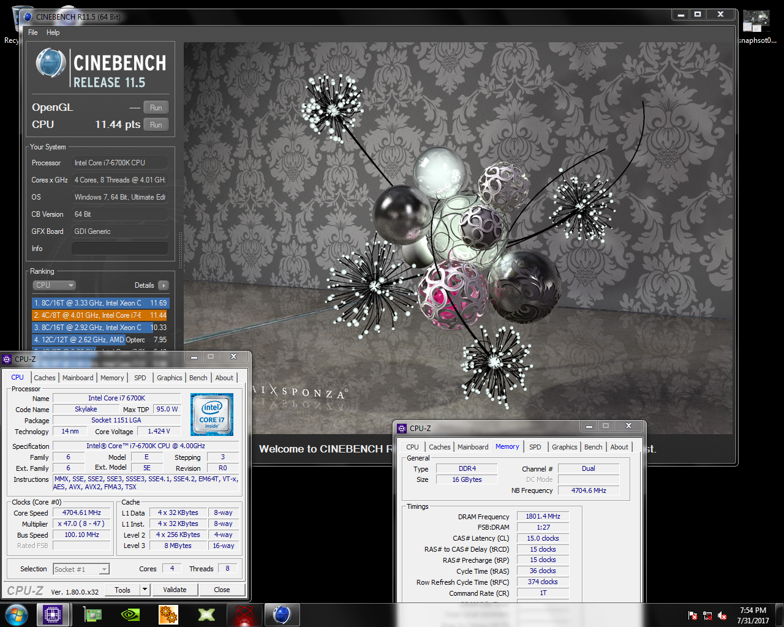Click the NB Frequency value 4704.6 MHz
Viewport: 784px width, 627px height.
coord(589,490)
